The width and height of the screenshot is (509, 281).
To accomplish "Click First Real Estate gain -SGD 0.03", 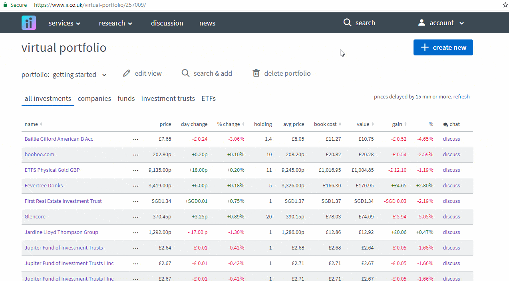I will [x=395, y=201].
